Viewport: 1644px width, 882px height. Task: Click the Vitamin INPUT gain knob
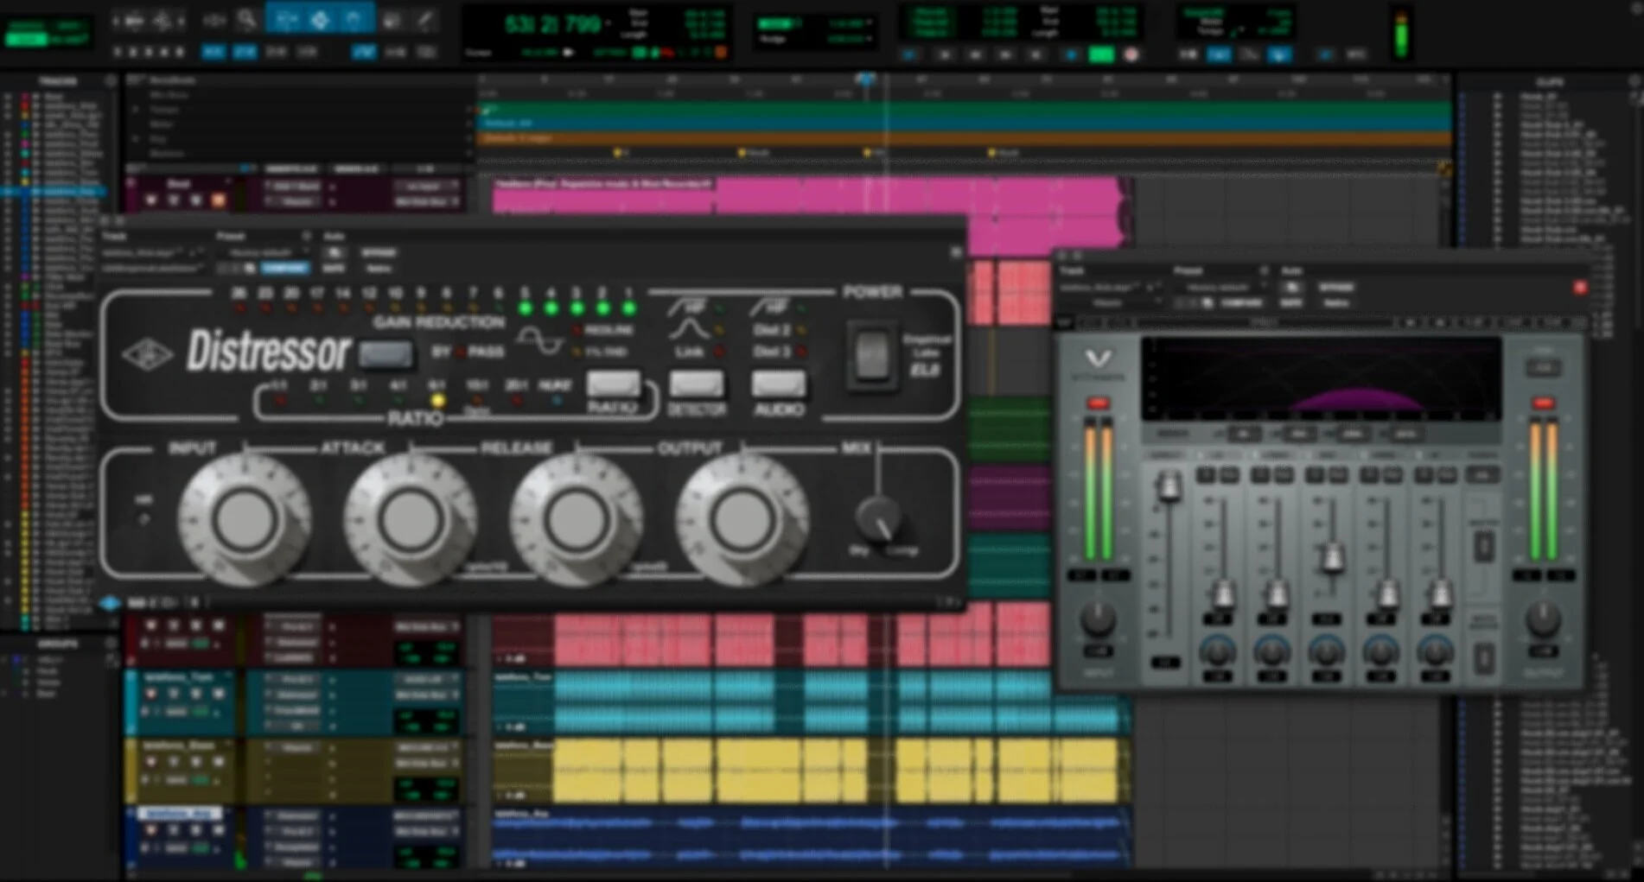[1098, 619]
